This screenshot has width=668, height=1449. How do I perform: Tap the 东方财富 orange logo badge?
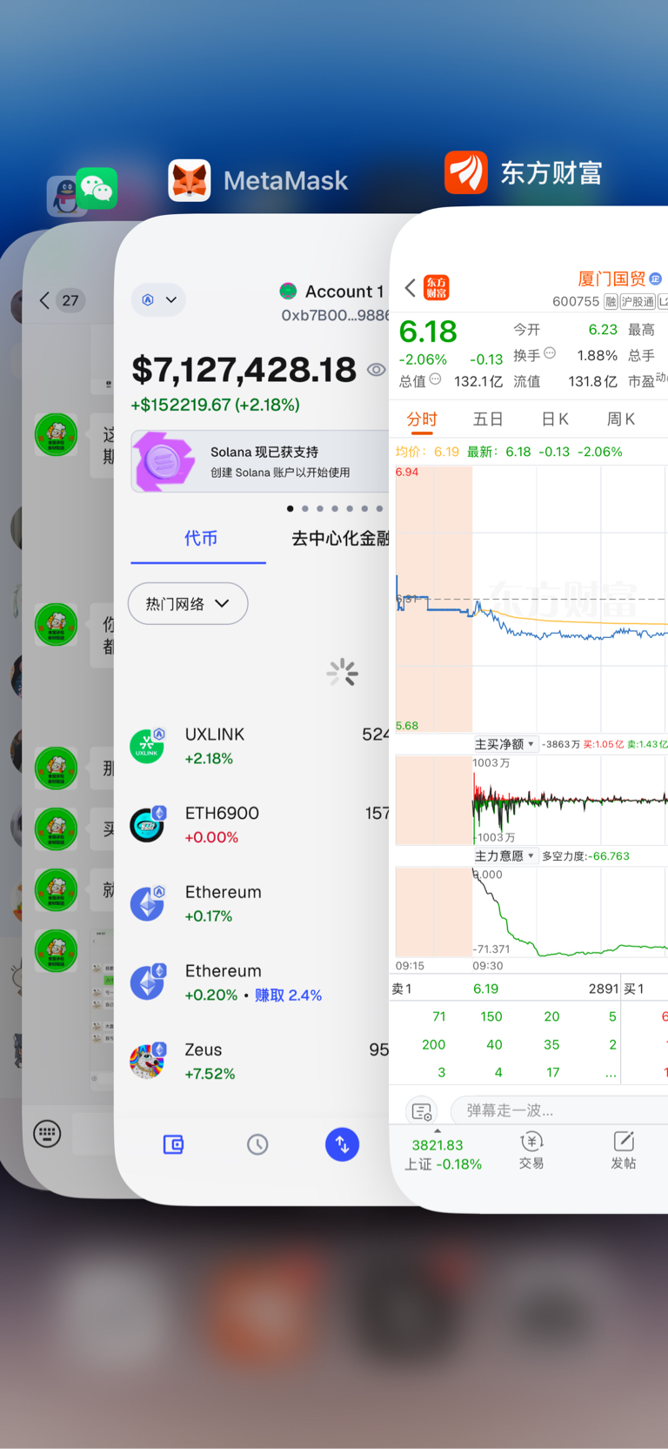437,288
